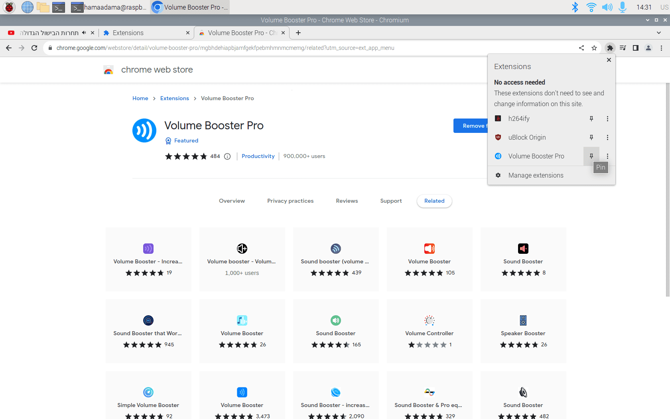Close the Extensions popup

(609, 60)
